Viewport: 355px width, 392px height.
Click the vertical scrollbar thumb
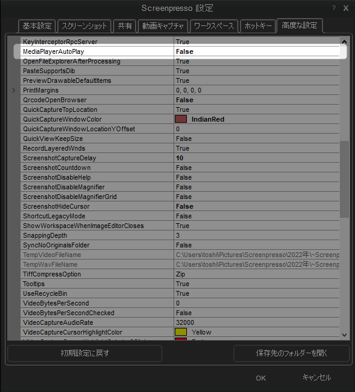point(344,179)
